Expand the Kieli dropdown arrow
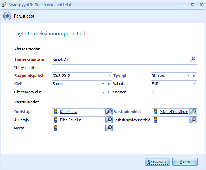The height and width of the screenshot is (170, 206). tap(104, 84)
